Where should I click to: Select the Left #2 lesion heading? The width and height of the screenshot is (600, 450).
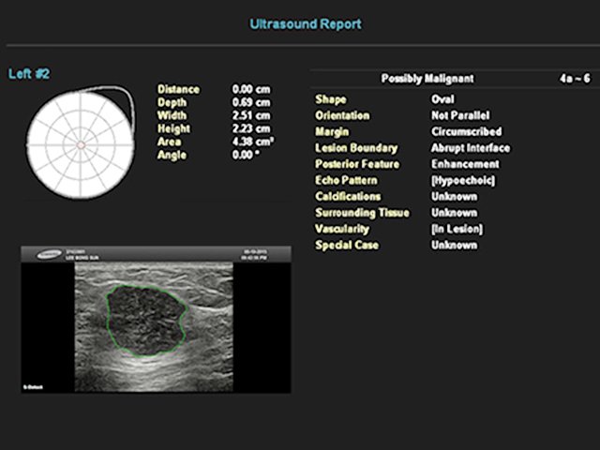tap(29, 74)
